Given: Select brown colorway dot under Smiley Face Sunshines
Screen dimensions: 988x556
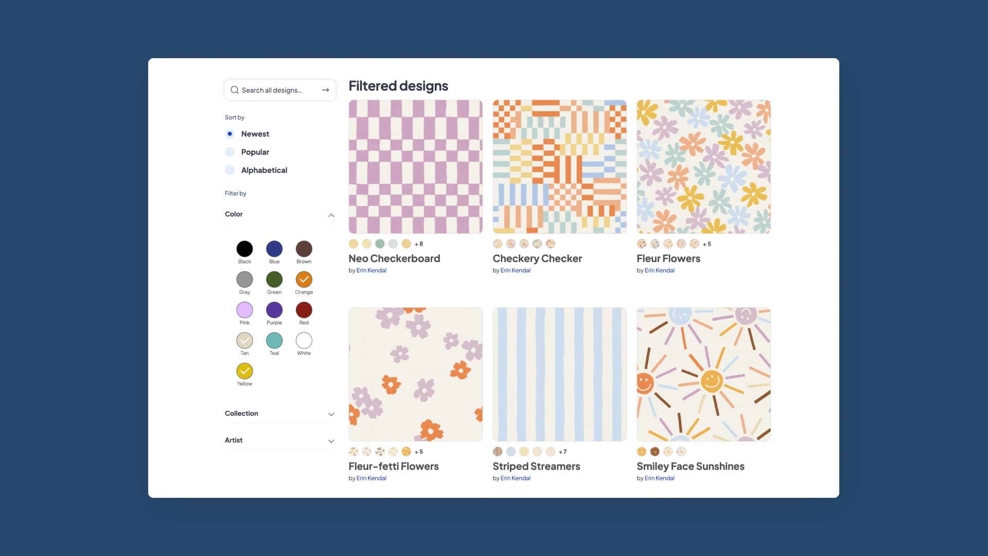Looking at the screenshot, I should [655, 452].
